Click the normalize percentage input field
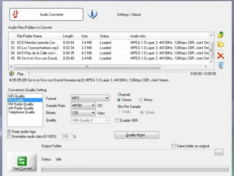The width and height of the screenshot is (234, 176). pyautogui.click(x=67, y=136)
